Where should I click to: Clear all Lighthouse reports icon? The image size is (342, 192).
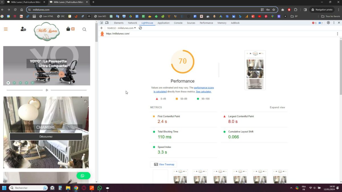[140, 28]
